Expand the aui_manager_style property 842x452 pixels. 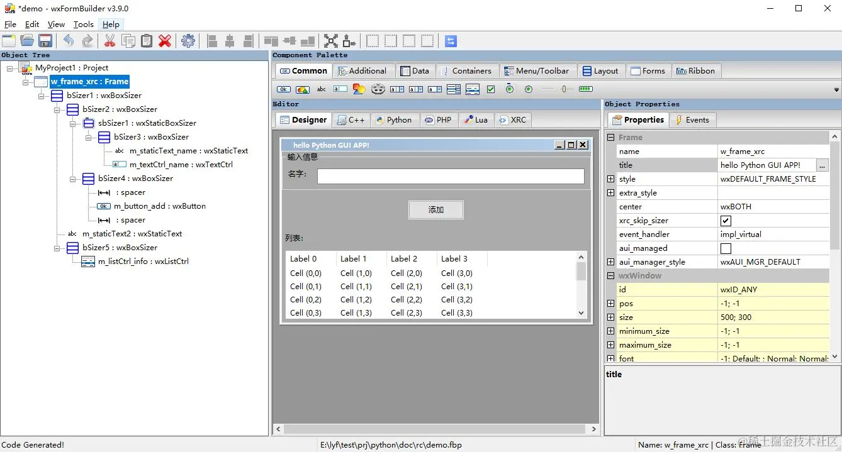point(610,262)
